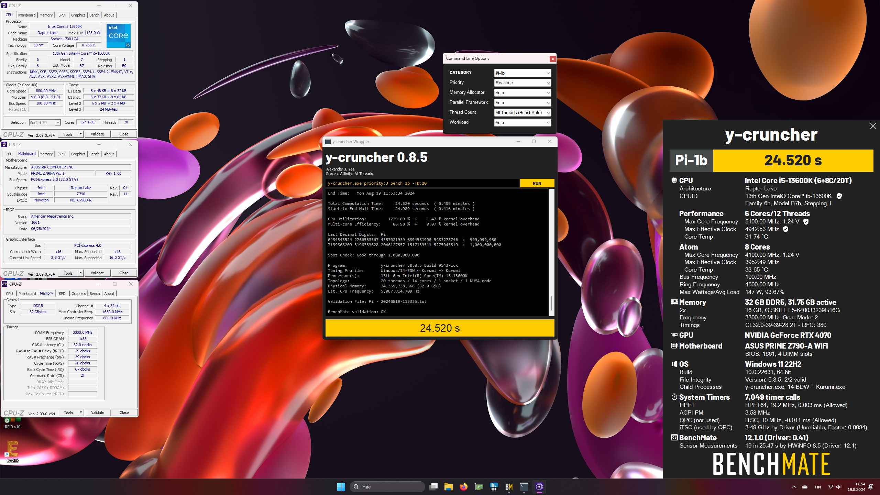Click the Intel Core i5 logo badge
The height and width of the screenshot is (495, 880).
click(118, 35)
